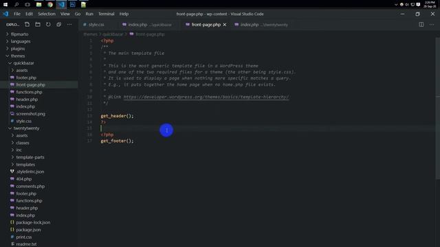The image size is (440, 247).
Task: Open the View menu
Action: [65, 14]
